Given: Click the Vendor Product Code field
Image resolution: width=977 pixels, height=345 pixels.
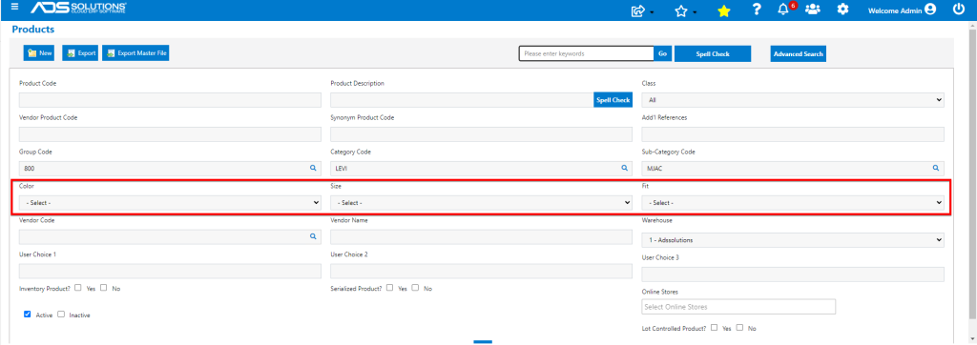Looking at the screenshot, I should coord(170,133).
